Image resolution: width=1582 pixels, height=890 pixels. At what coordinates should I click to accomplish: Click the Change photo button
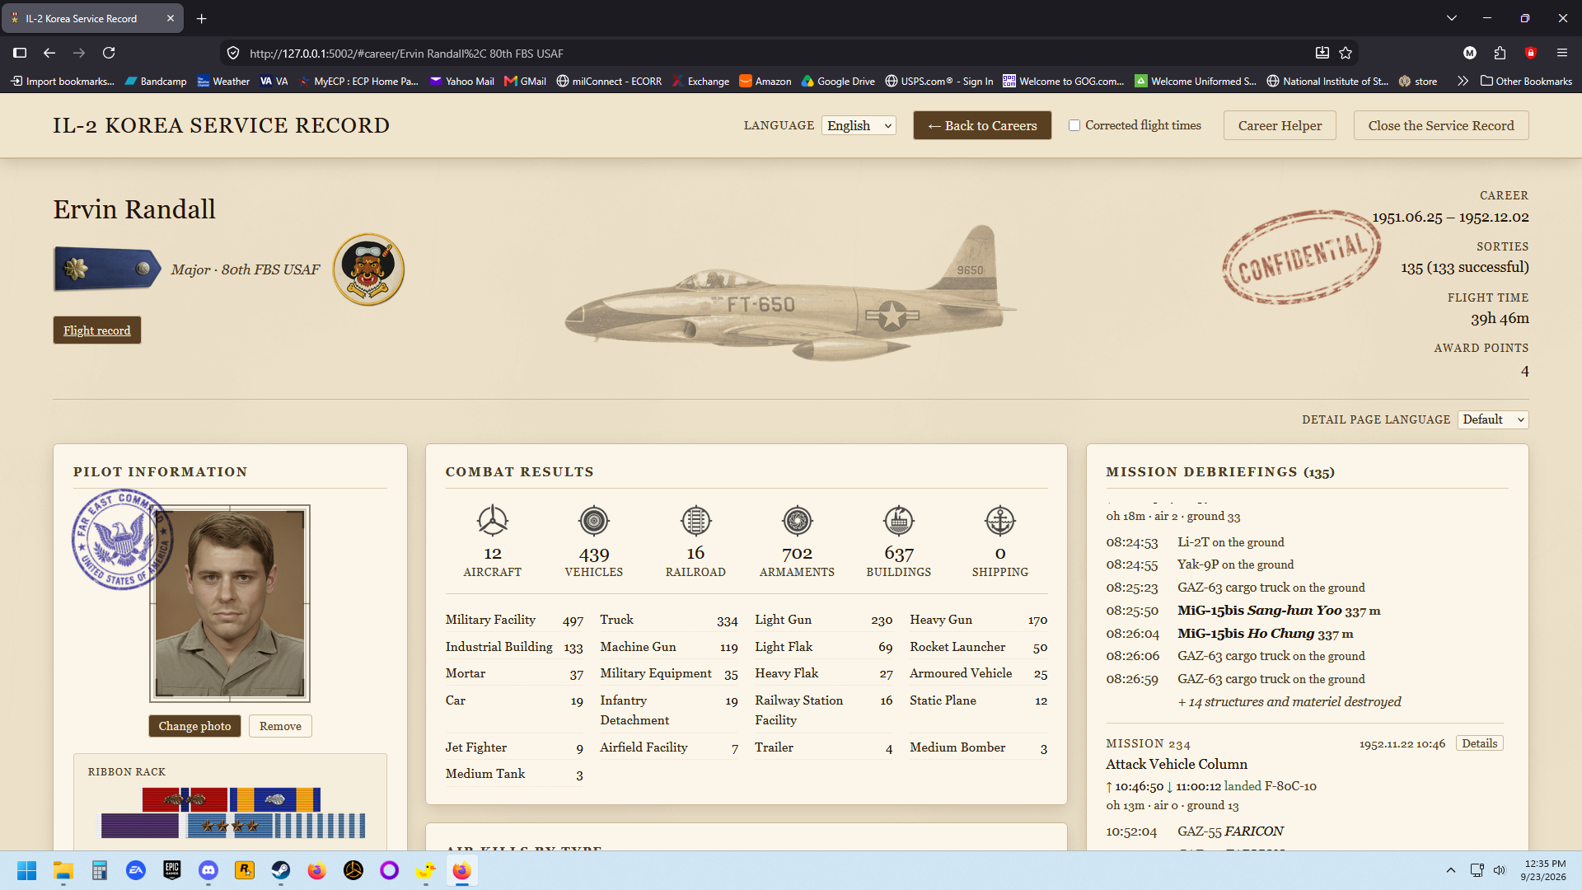194,726
